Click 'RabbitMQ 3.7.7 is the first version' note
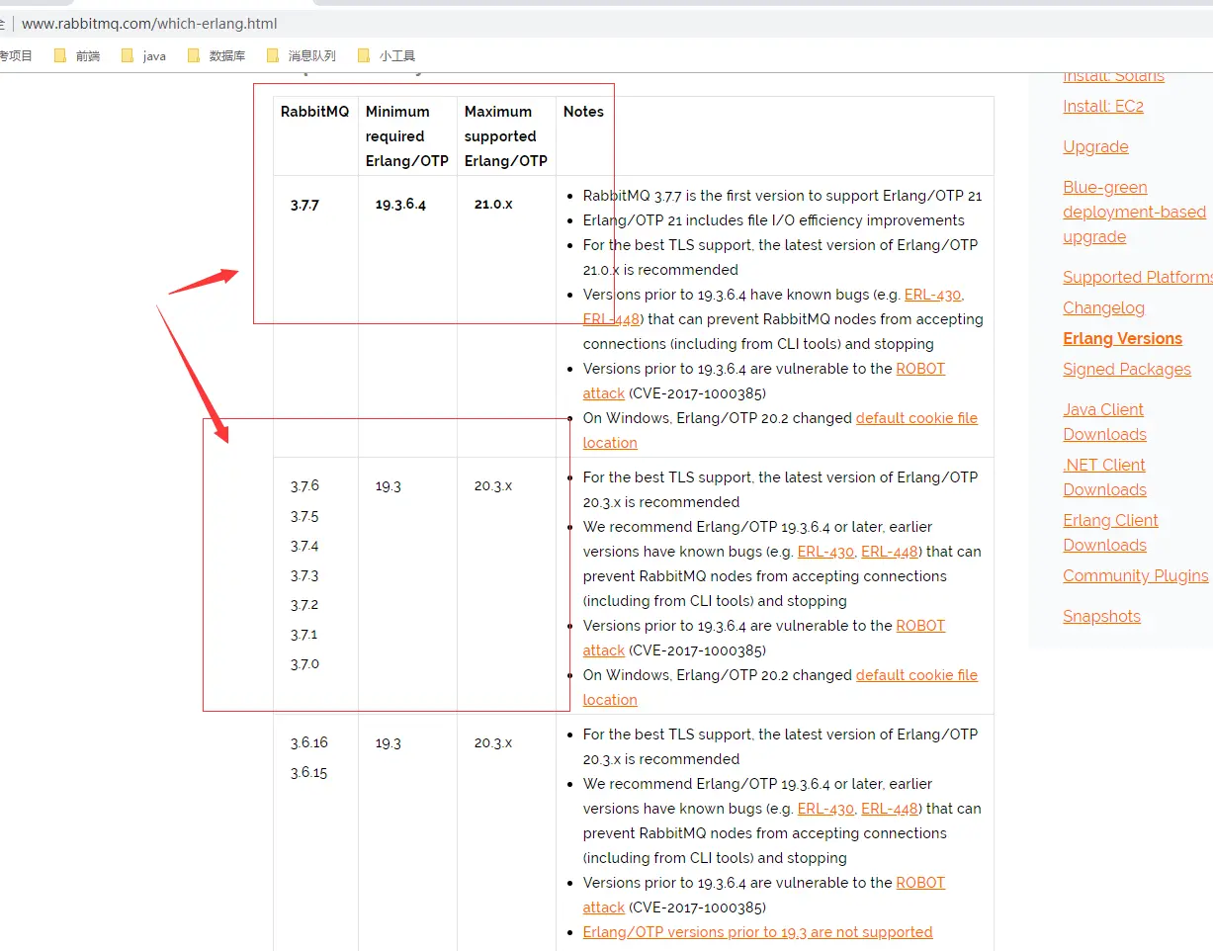Screen dimensions: 1213x951 click(x=782, y=196)
